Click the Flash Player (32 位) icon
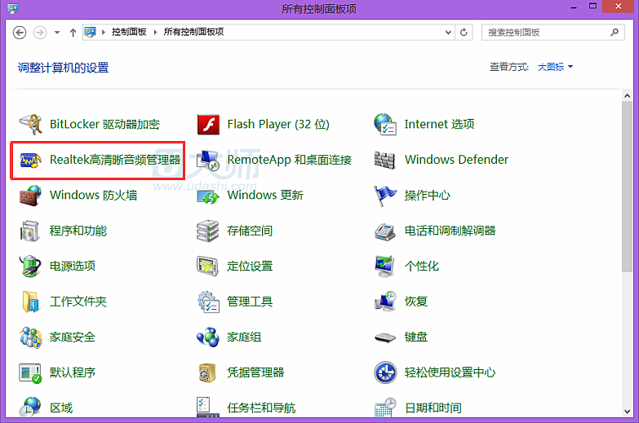This screenshot has height=423, width=639. pos(208,125)
